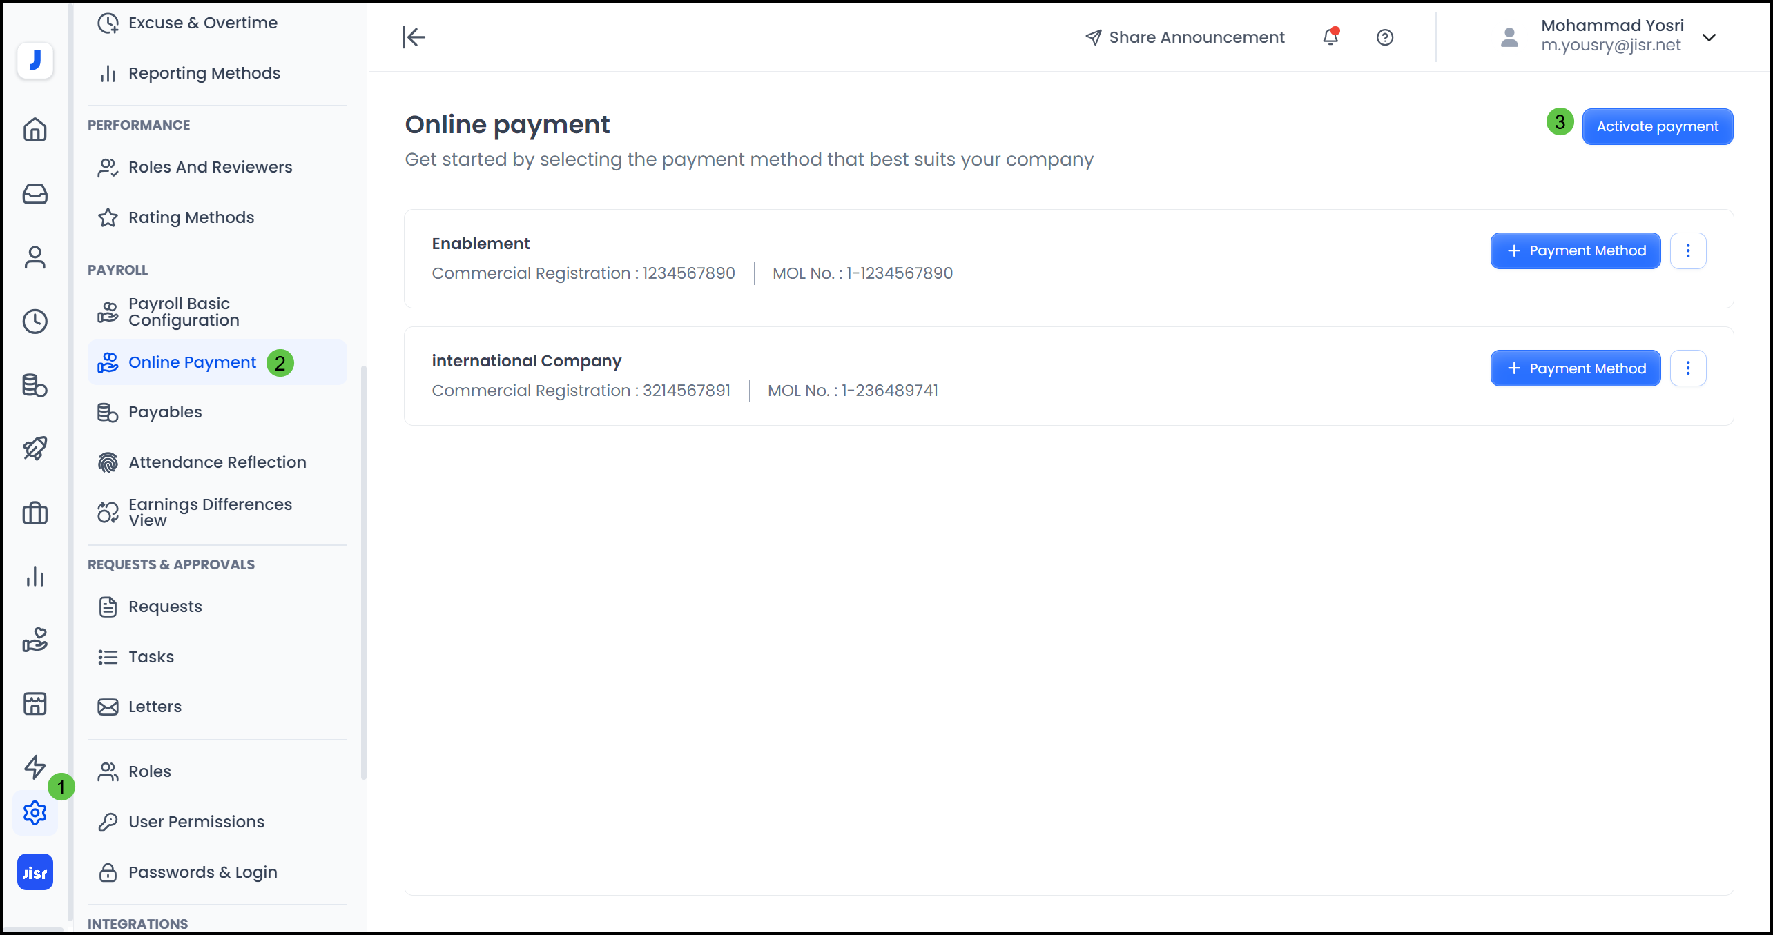Click Share Announcement in the top bar
The width and height of the screenshot is (1773, 935).
[x=1184, y=37]
